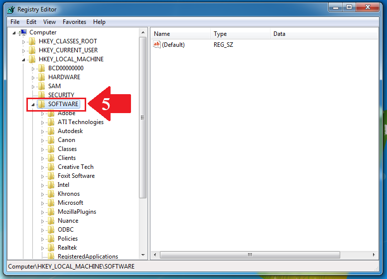Click tree pane scroll down arrow
The height and width of the screenshot is (279, 387).
point(143,255)
